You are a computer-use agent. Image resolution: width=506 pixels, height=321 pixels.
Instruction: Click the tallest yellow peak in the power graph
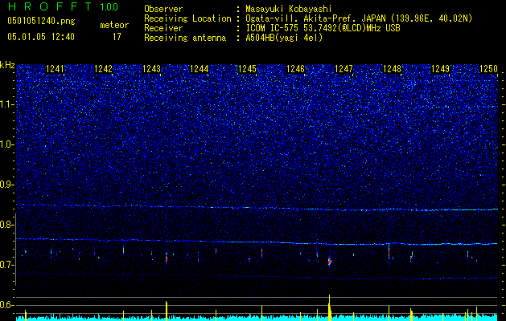330,307
